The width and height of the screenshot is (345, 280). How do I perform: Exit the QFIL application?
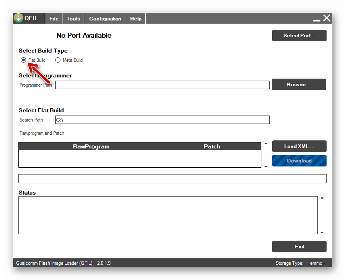299,246
